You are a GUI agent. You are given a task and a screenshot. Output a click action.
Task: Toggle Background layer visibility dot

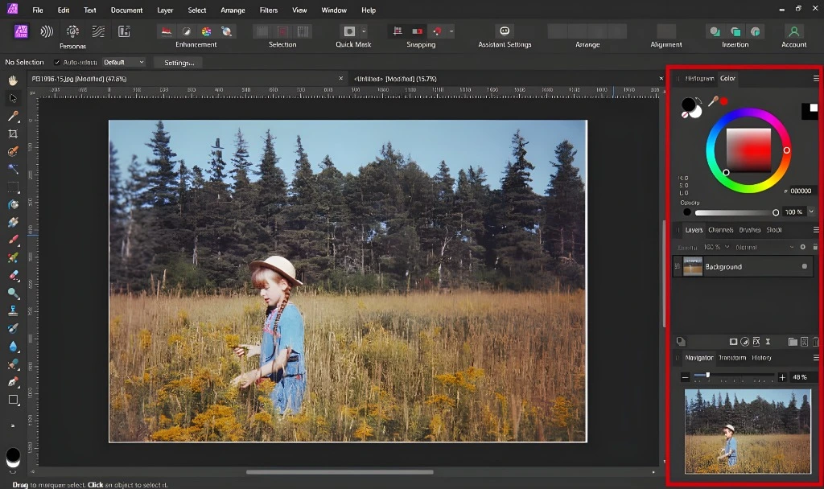[804, 266]
